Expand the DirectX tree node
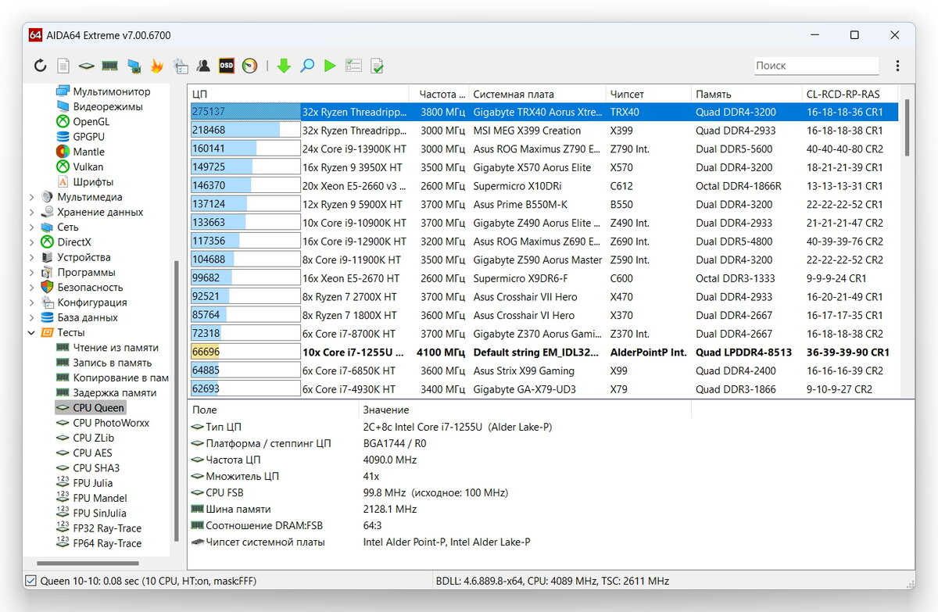The image size is (938, 612). pyautogui.click(x=32, y=242)
